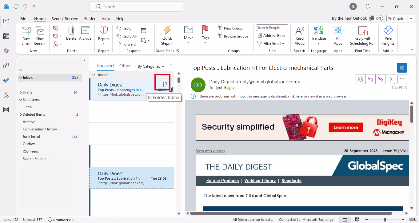Open the By Categories sort dropdown

point(151,66)
